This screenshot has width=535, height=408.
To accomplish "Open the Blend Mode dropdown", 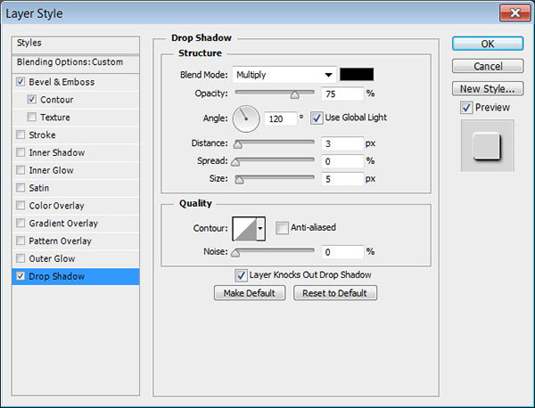I will click(x=284, y=75).
